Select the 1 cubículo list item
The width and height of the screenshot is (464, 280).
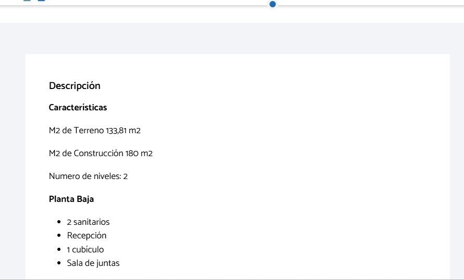click(x=86, y=249)
